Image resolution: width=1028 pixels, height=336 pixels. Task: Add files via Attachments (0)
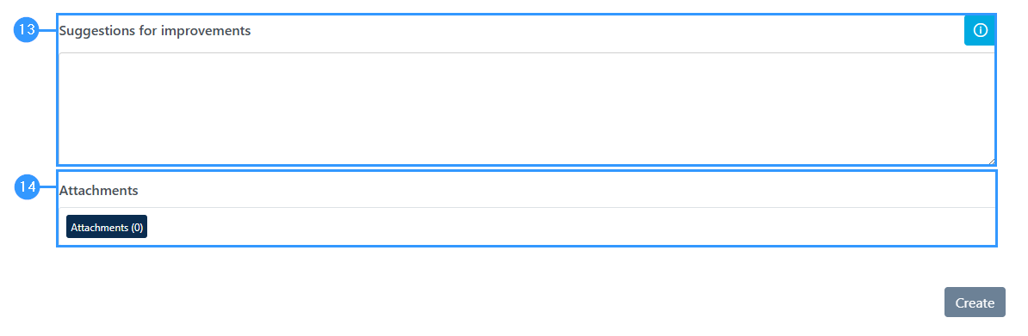click(x=107, y=227)
